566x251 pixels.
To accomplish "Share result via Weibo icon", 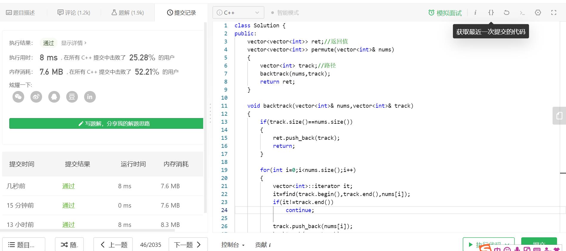I will point(36,97).
